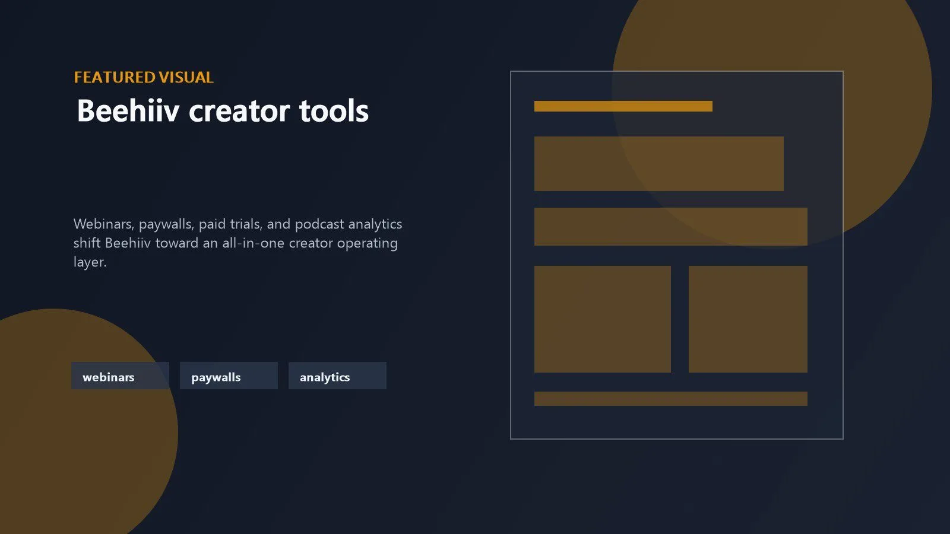Click the paywalls tag
This screenshot has width=950, height=534.
[x=229, y=376]
